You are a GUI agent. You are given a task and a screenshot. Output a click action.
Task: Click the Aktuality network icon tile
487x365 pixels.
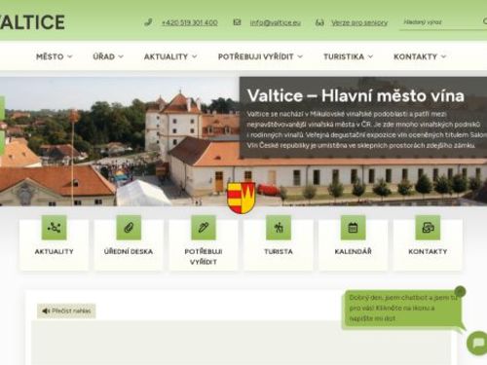(x=54, y=228)
